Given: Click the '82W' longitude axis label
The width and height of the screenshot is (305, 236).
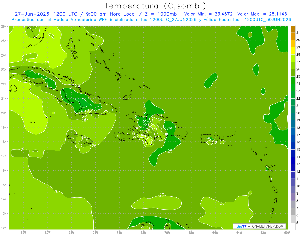Looking at the screenshot, I should click(x=23, y=232).
